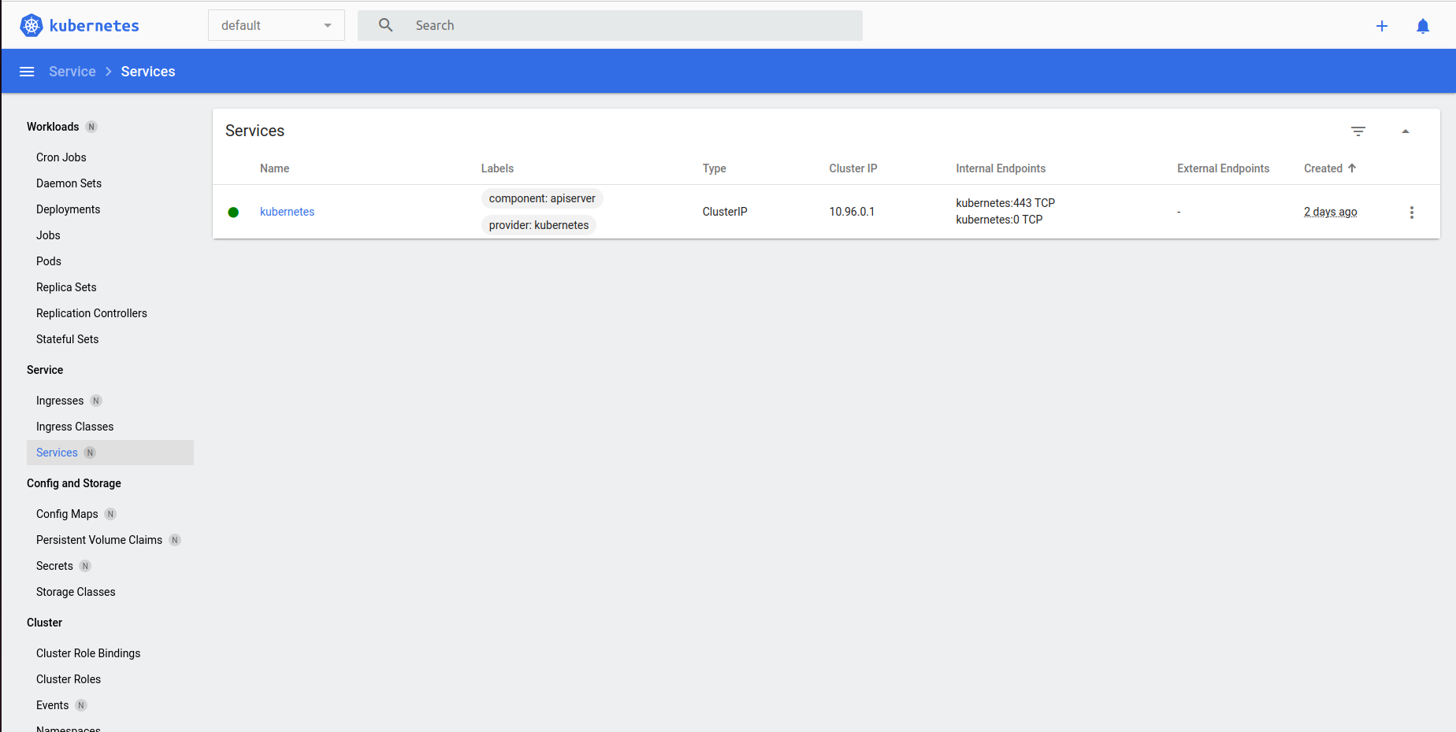Screen dimensions: 1456x732
Task: Open the kubernetes row three-dot actions menu
Action: 1412,212
